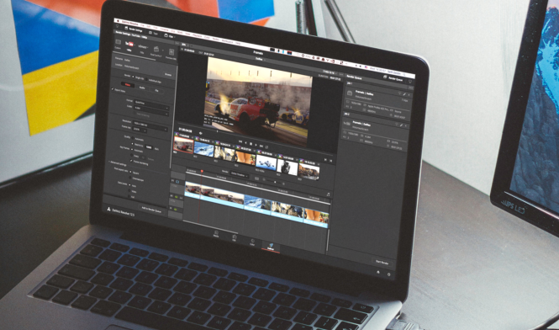Select Video data levels option
This screenshot has height=330, width=559.
pos(129,191)
